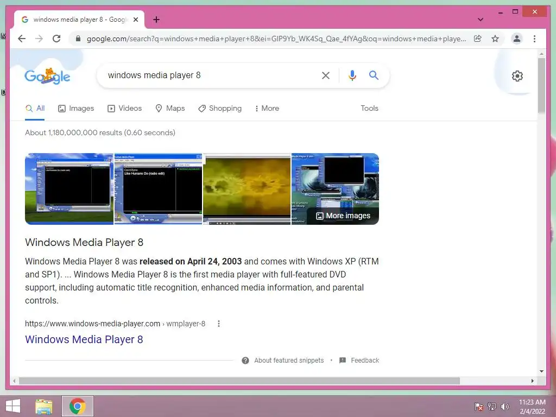Switch to Images results
This screenshot has height=417, width=556.
pyautogui.click(x=76, y=109)
